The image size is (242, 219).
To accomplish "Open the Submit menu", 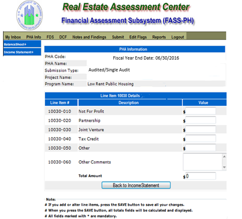I will coord(118,37).
